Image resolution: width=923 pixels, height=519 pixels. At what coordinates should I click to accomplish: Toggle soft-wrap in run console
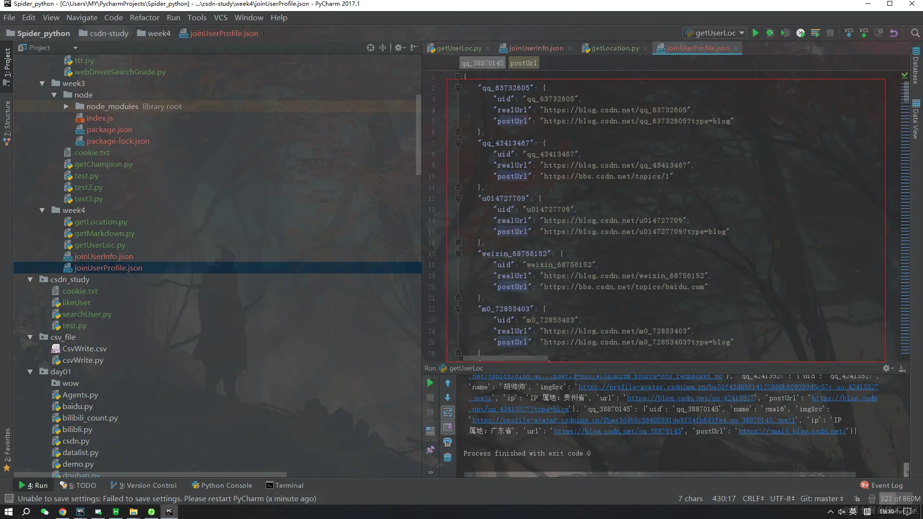click(x=448, y=412)
